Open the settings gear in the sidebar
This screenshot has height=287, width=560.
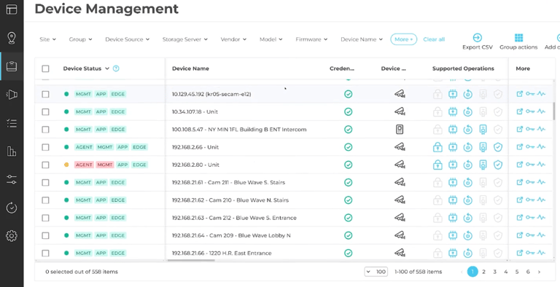[x=12, y=236]
